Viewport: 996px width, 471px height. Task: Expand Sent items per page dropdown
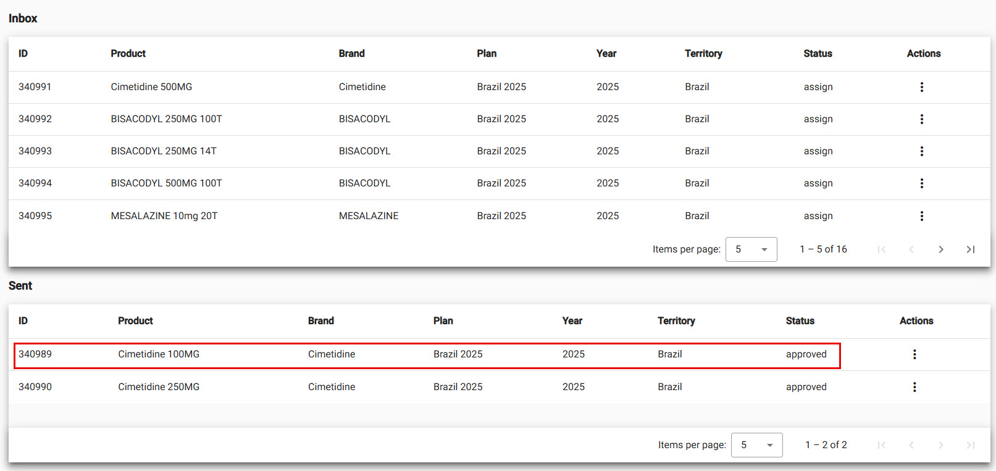point(756,445)
